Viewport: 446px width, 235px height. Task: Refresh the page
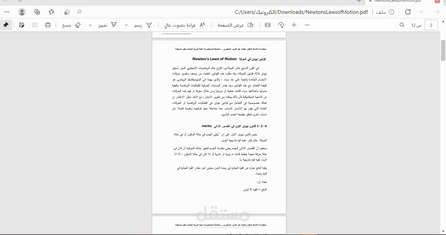pyautogui.click(x=408, y=12)
